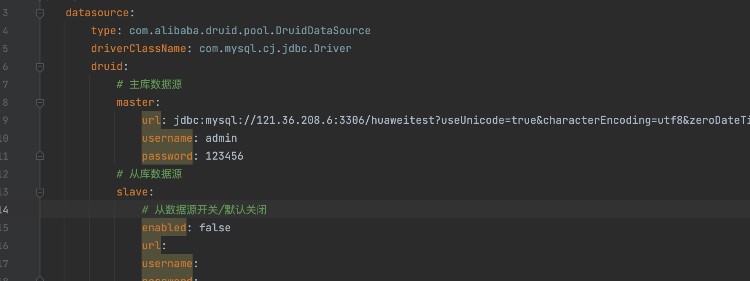Click line number 14 in the gutter
The height and width of the screenshot is (281, 750).
click(4, 210)
